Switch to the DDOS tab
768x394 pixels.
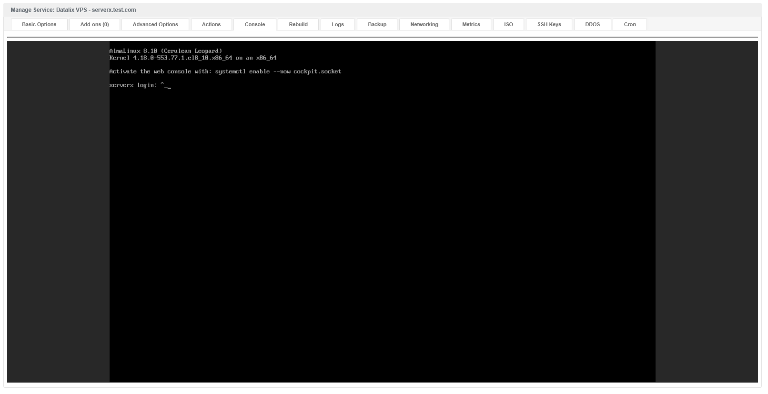592,24
